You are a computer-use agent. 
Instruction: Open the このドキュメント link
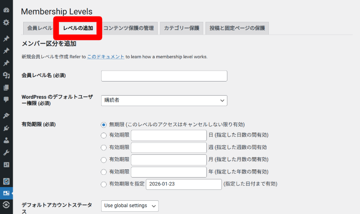(106, 56)
